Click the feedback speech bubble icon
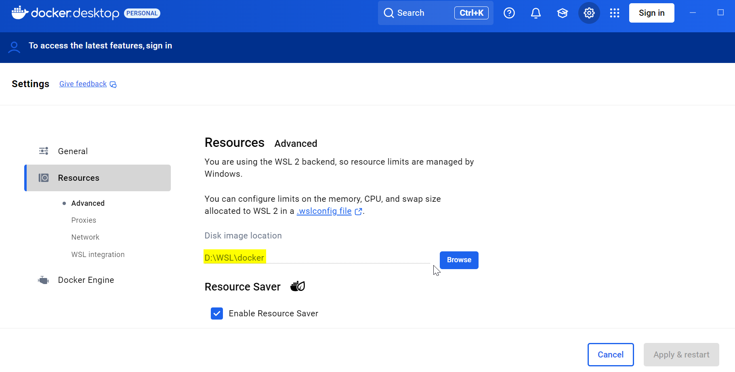The height and width of the screenshot is (372, 735). coord(113,84)
